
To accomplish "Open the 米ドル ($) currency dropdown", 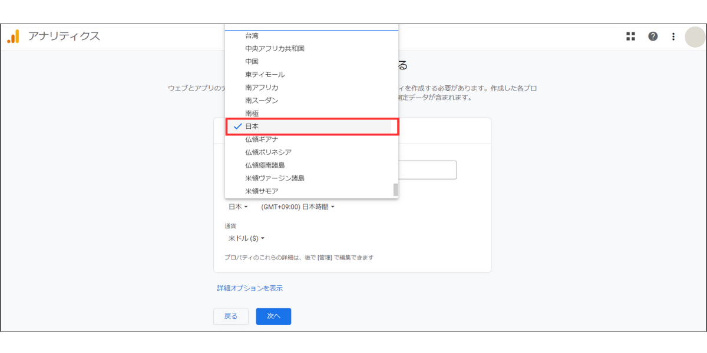I will [246, 239].
